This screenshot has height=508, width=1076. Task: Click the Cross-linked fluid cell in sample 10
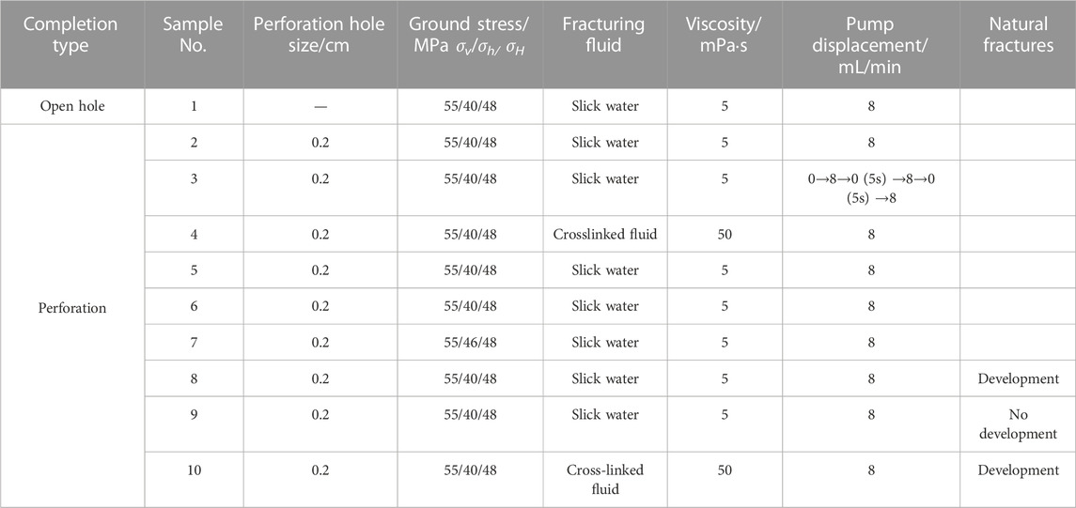point(604,479)
